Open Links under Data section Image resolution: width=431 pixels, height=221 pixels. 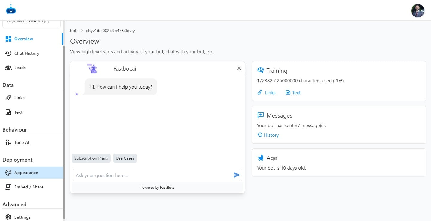point(19,98)
